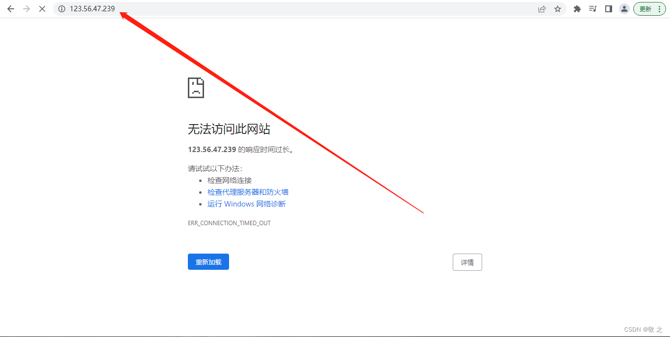Viewport: 670px width, 337px height.
Task: Toggle the side panel open
Action: 608,8
